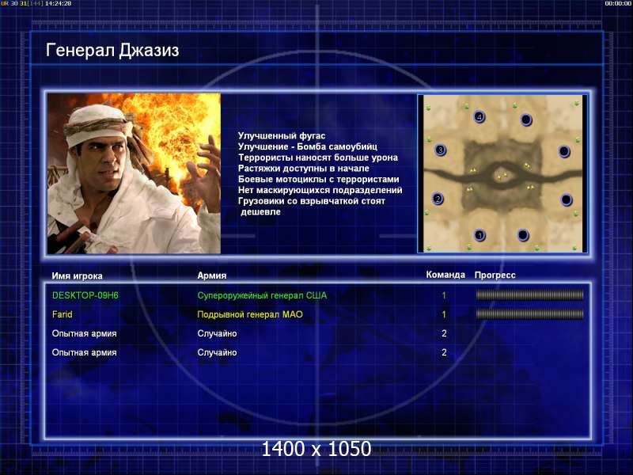Click the General Джазиз portrait image
633x475 pixels.
click(134, 173)
